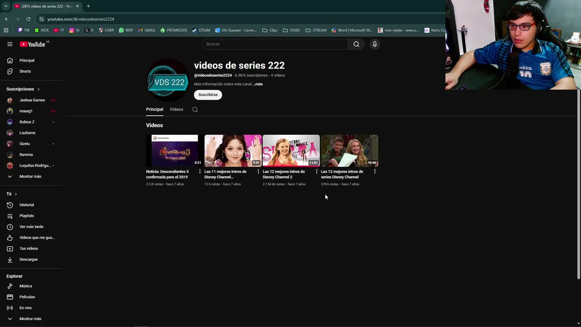Play the Descendientes 3 video thumbnail
This screenshot has height=327, width=581.
coord(175,150)
